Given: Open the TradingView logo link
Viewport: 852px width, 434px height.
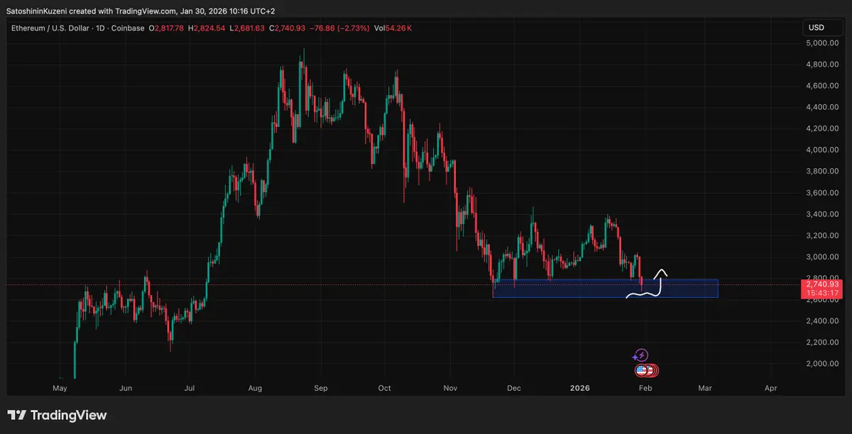Looking at the screenshot, I should 58,416.
